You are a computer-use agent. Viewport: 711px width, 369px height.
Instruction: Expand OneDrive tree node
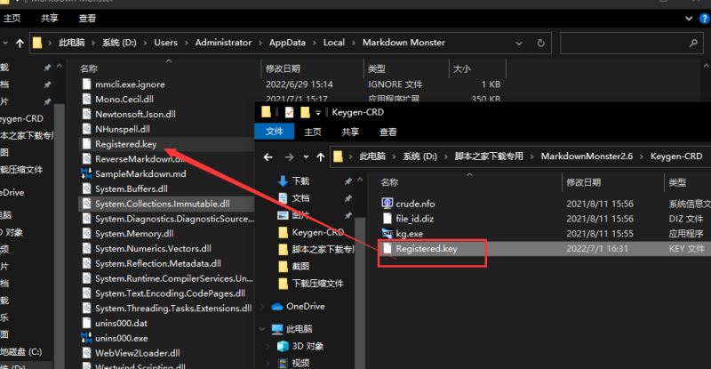[x=262, y=307]
